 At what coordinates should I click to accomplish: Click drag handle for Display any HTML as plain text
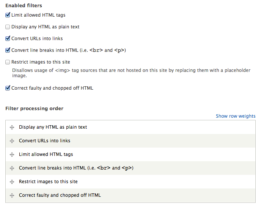(x=12, y=128)
